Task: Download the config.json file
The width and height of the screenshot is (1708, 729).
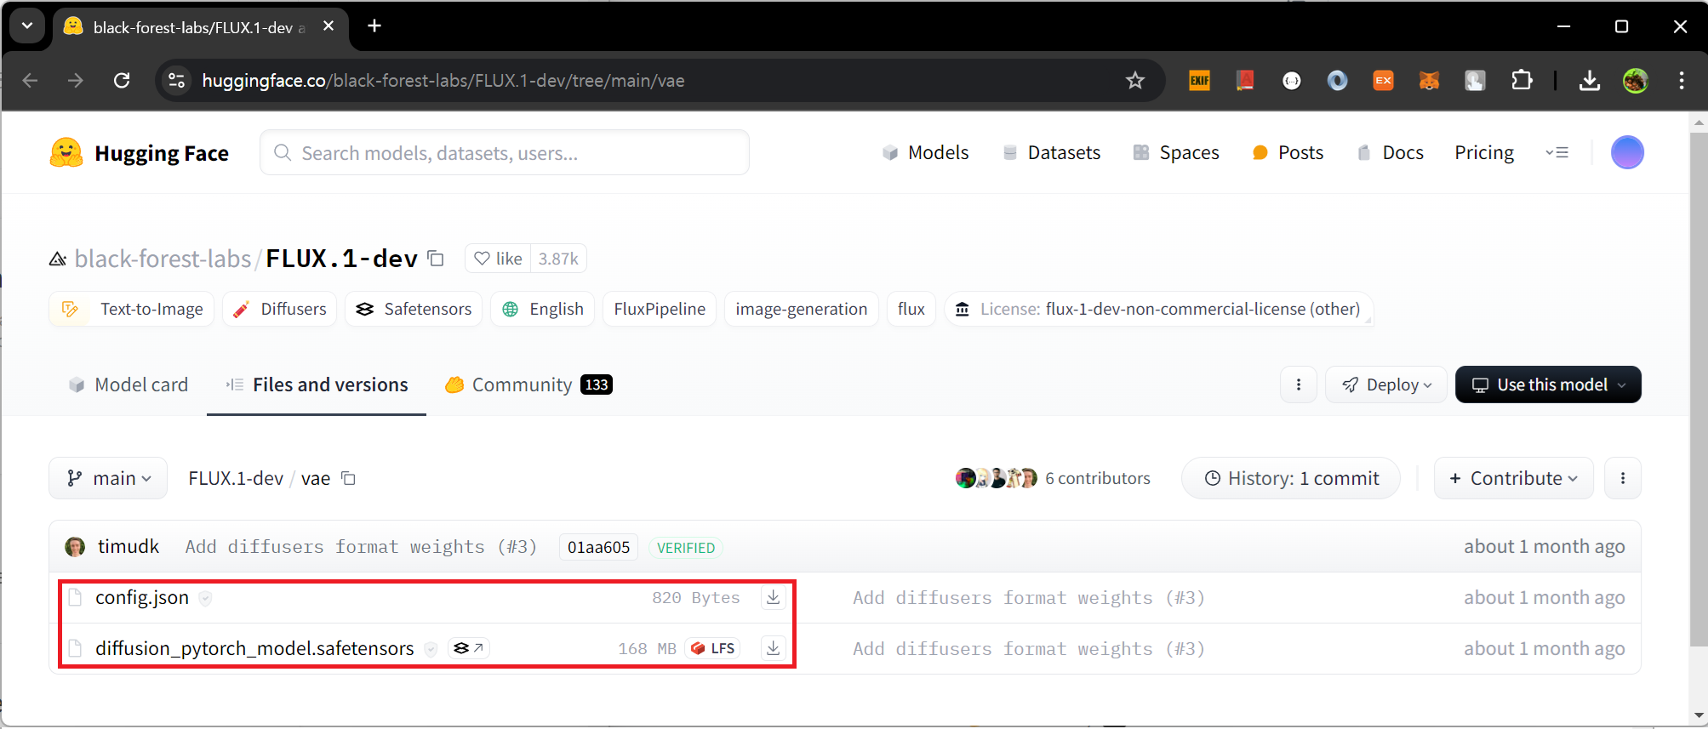Action: click(773, 598)
